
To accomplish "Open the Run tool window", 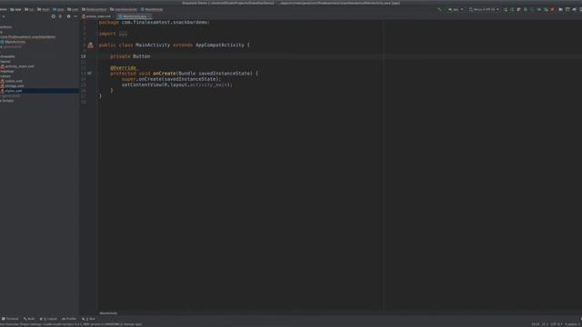I will 89,319.
